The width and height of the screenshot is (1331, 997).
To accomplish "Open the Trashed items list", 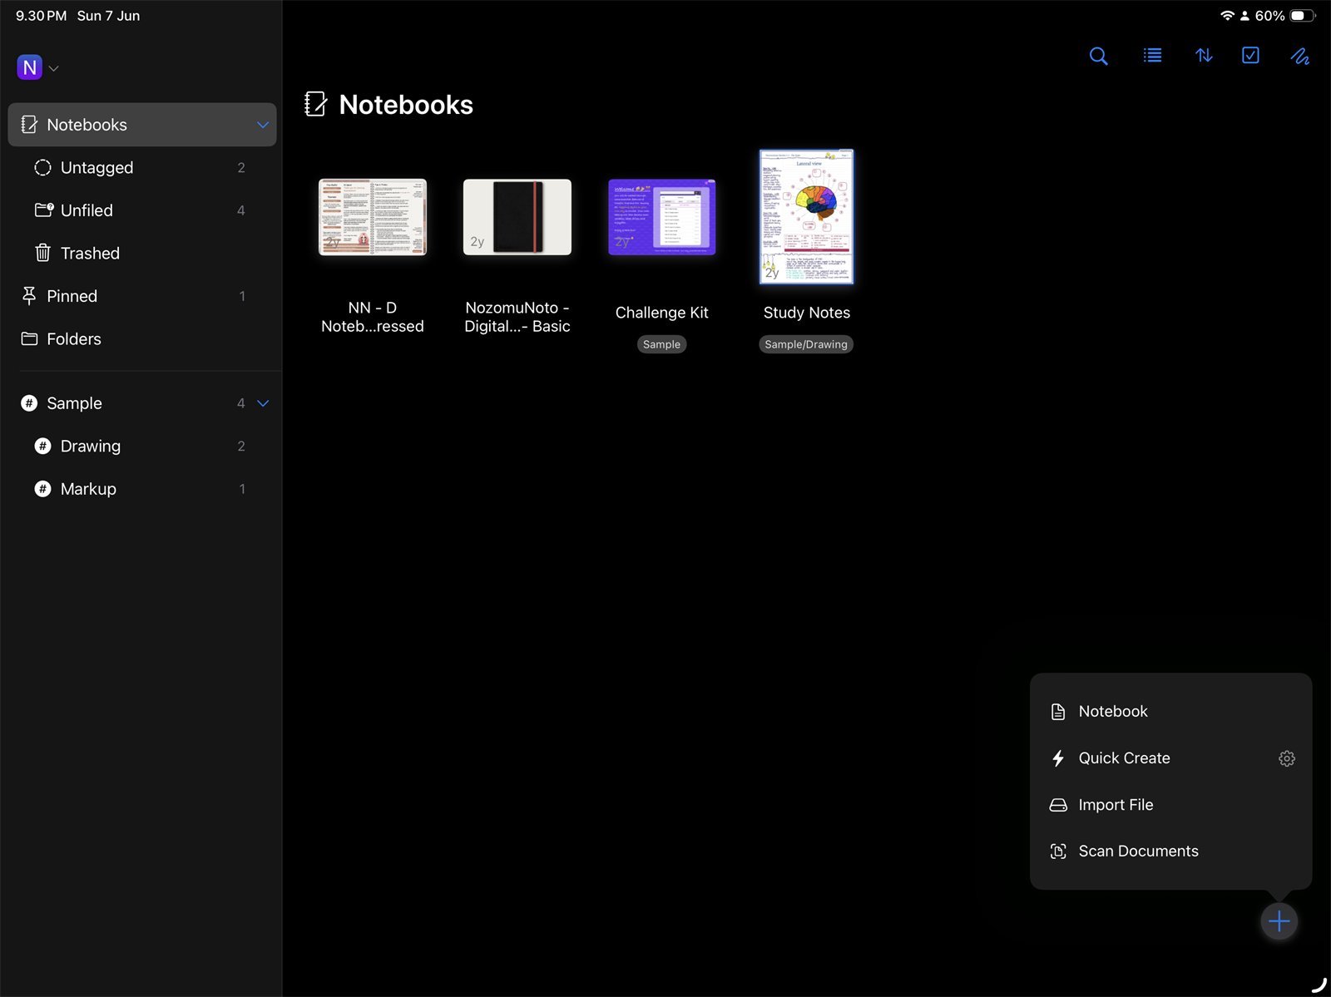I will point(142,254).
